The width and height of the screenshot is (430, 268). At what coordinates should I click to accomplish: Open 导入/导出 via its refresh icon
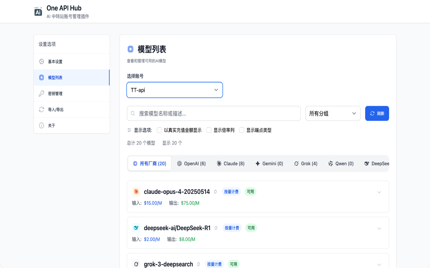(x=41, y=110)
